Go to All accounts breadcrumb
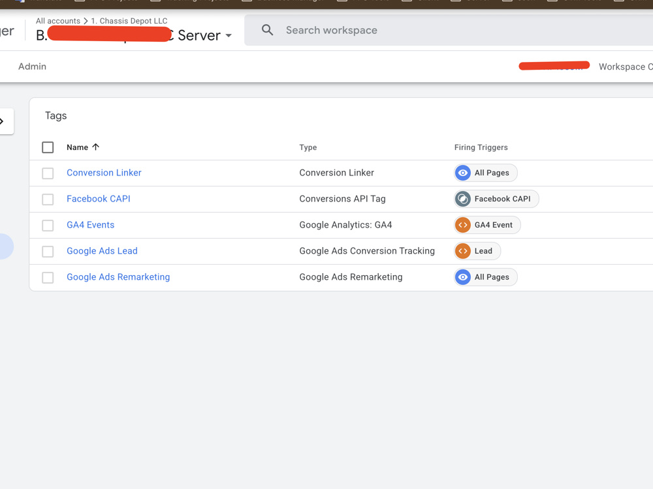 coord(58,21)
